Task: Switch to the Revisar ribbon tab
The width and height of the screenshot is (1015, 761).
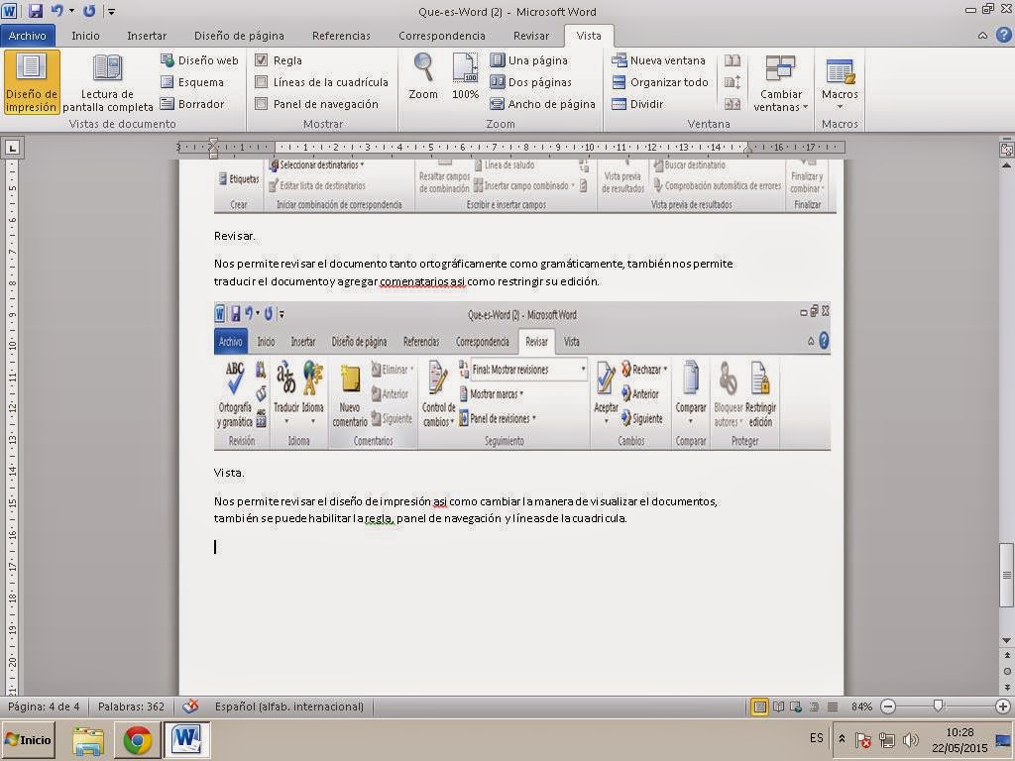Action: click(531, 35)
